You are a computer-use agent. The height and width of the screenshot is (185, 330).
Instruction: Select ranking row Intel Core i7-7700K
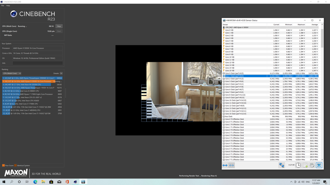(32, 104)
